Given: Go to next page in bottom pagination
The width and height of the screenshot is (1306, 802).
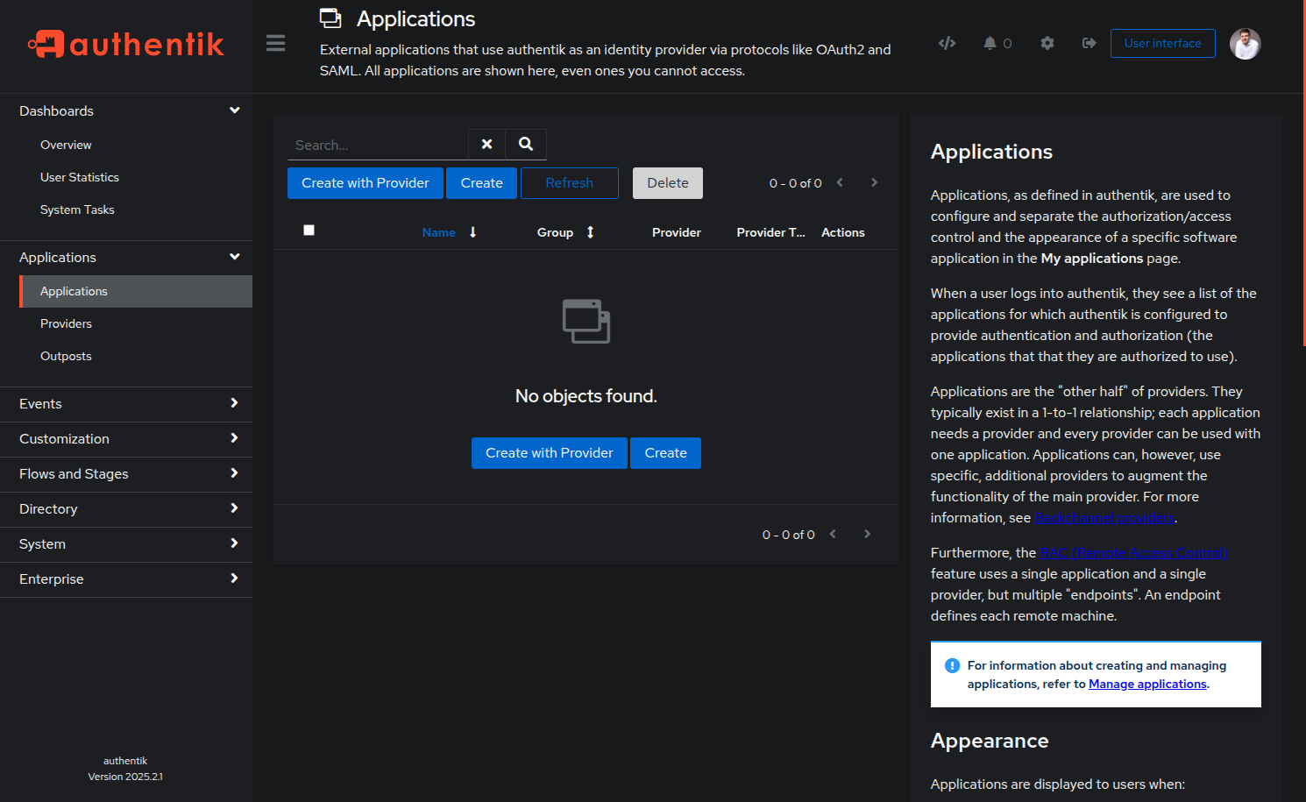Looking at the screenshot, I should 867,534.
